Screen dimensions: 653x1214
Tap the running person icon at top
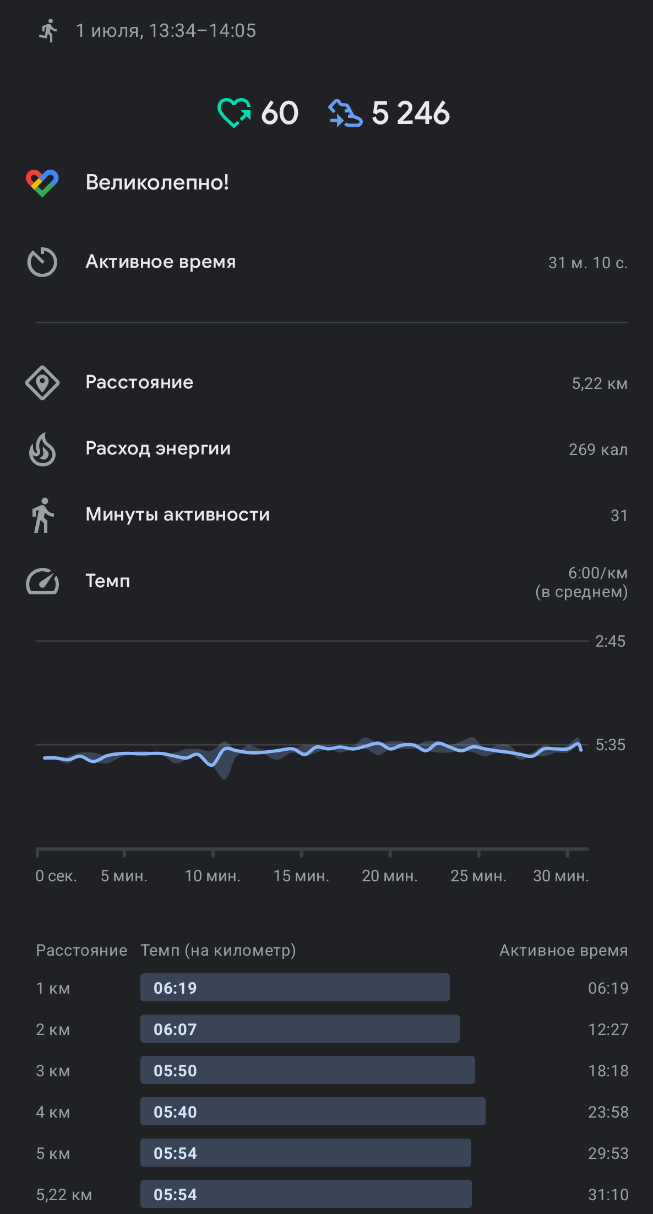pyautogui.click(x=48, y=31)
